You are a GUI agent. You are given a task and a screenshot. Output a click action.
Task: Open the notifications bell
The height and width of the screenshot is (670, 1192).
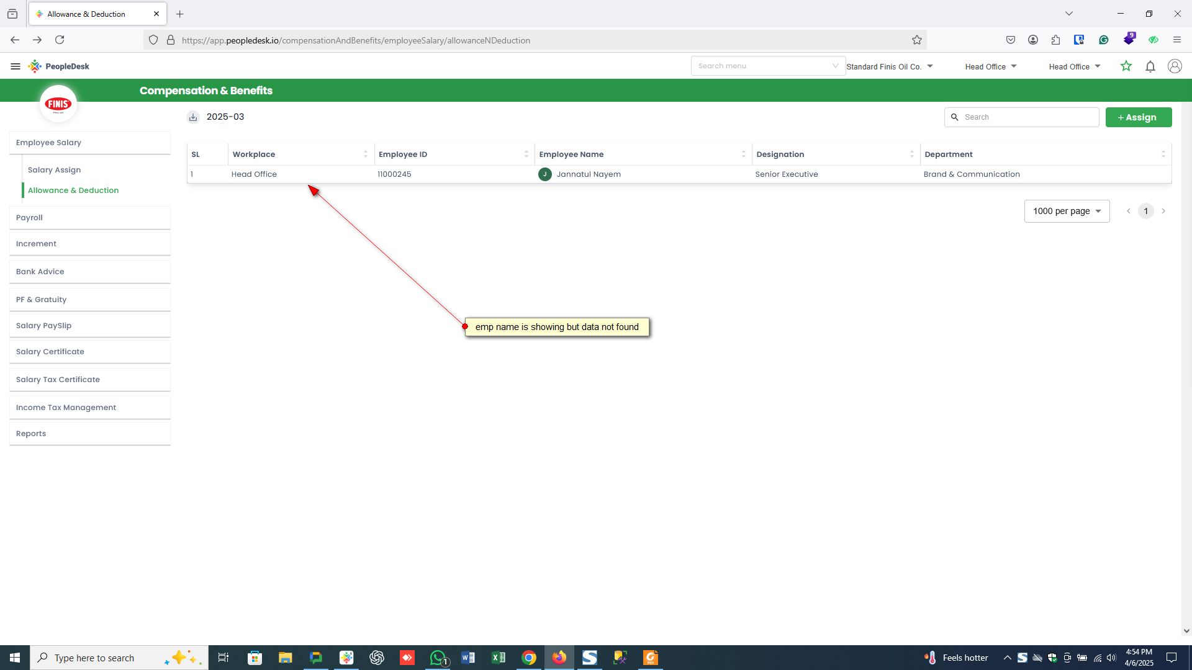[x=1150, y=66]
